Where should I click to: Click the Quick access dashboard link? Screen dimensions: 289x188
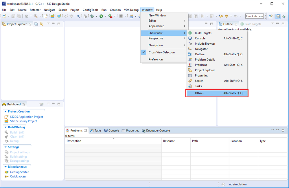click(18, 176)
